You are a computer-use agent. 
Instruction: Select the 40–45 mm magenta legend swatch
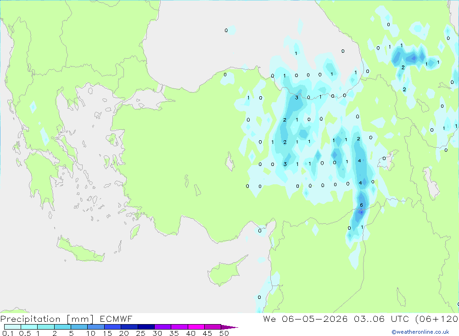pyautogui.click(x=196, y=327)
